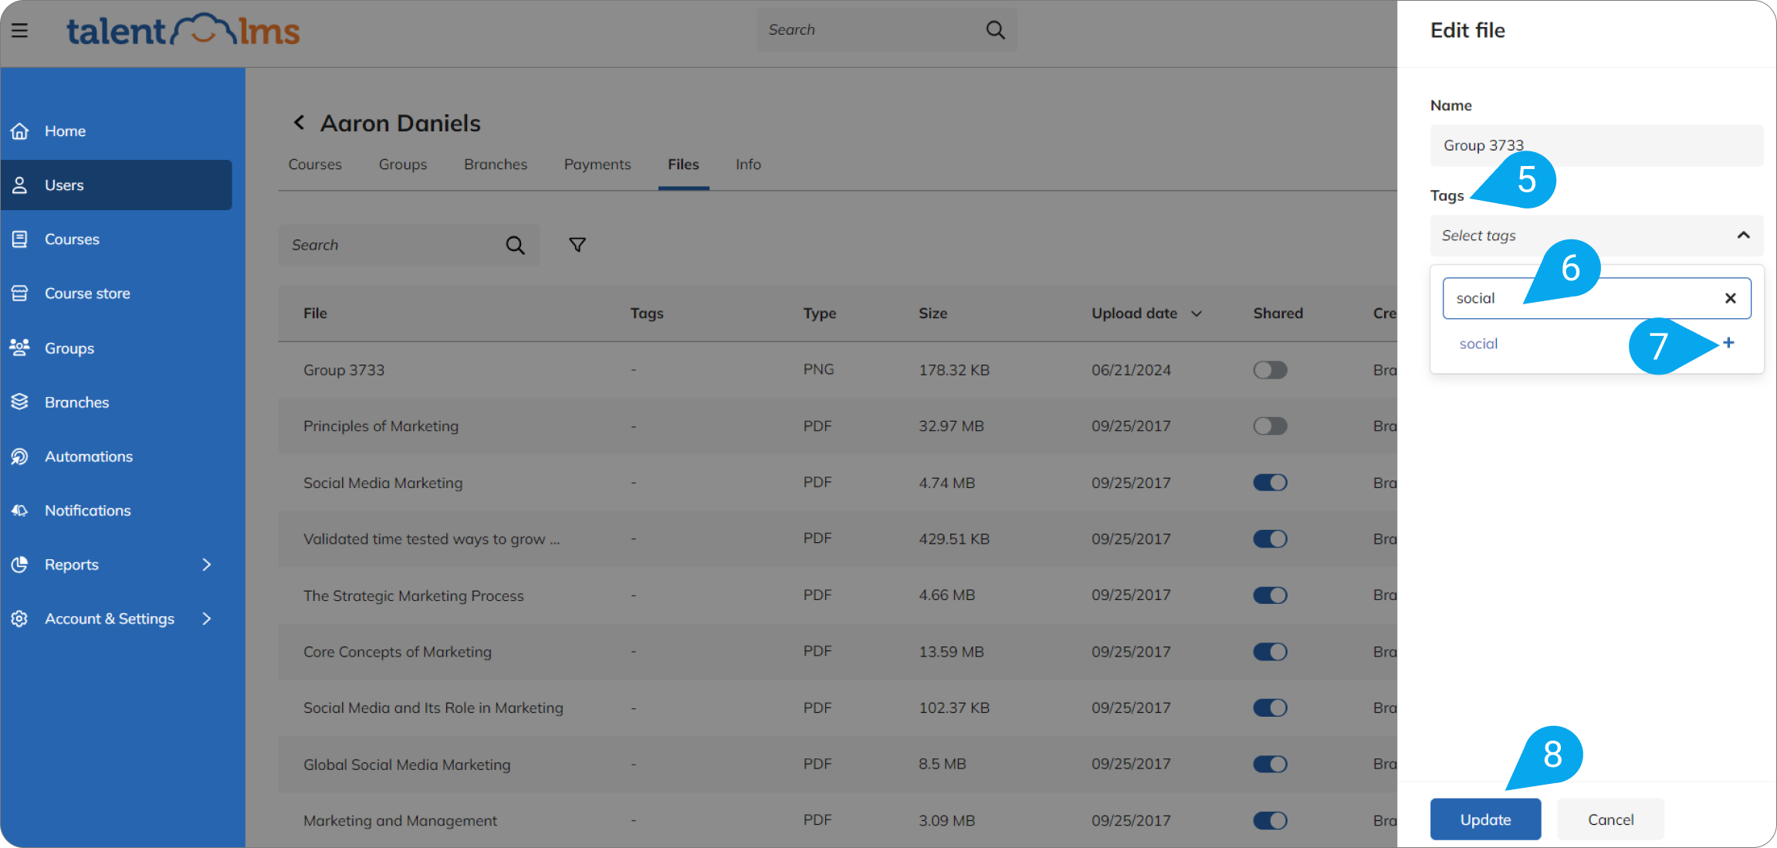
Task: Click the Users person icon
Action: coord(20,185)
